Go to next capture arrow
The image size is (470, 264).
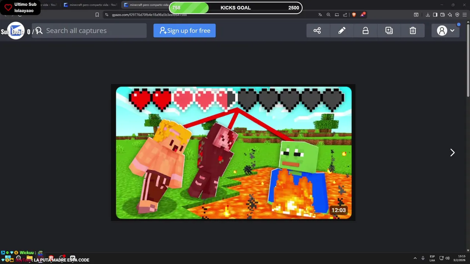tap(452, 153)
